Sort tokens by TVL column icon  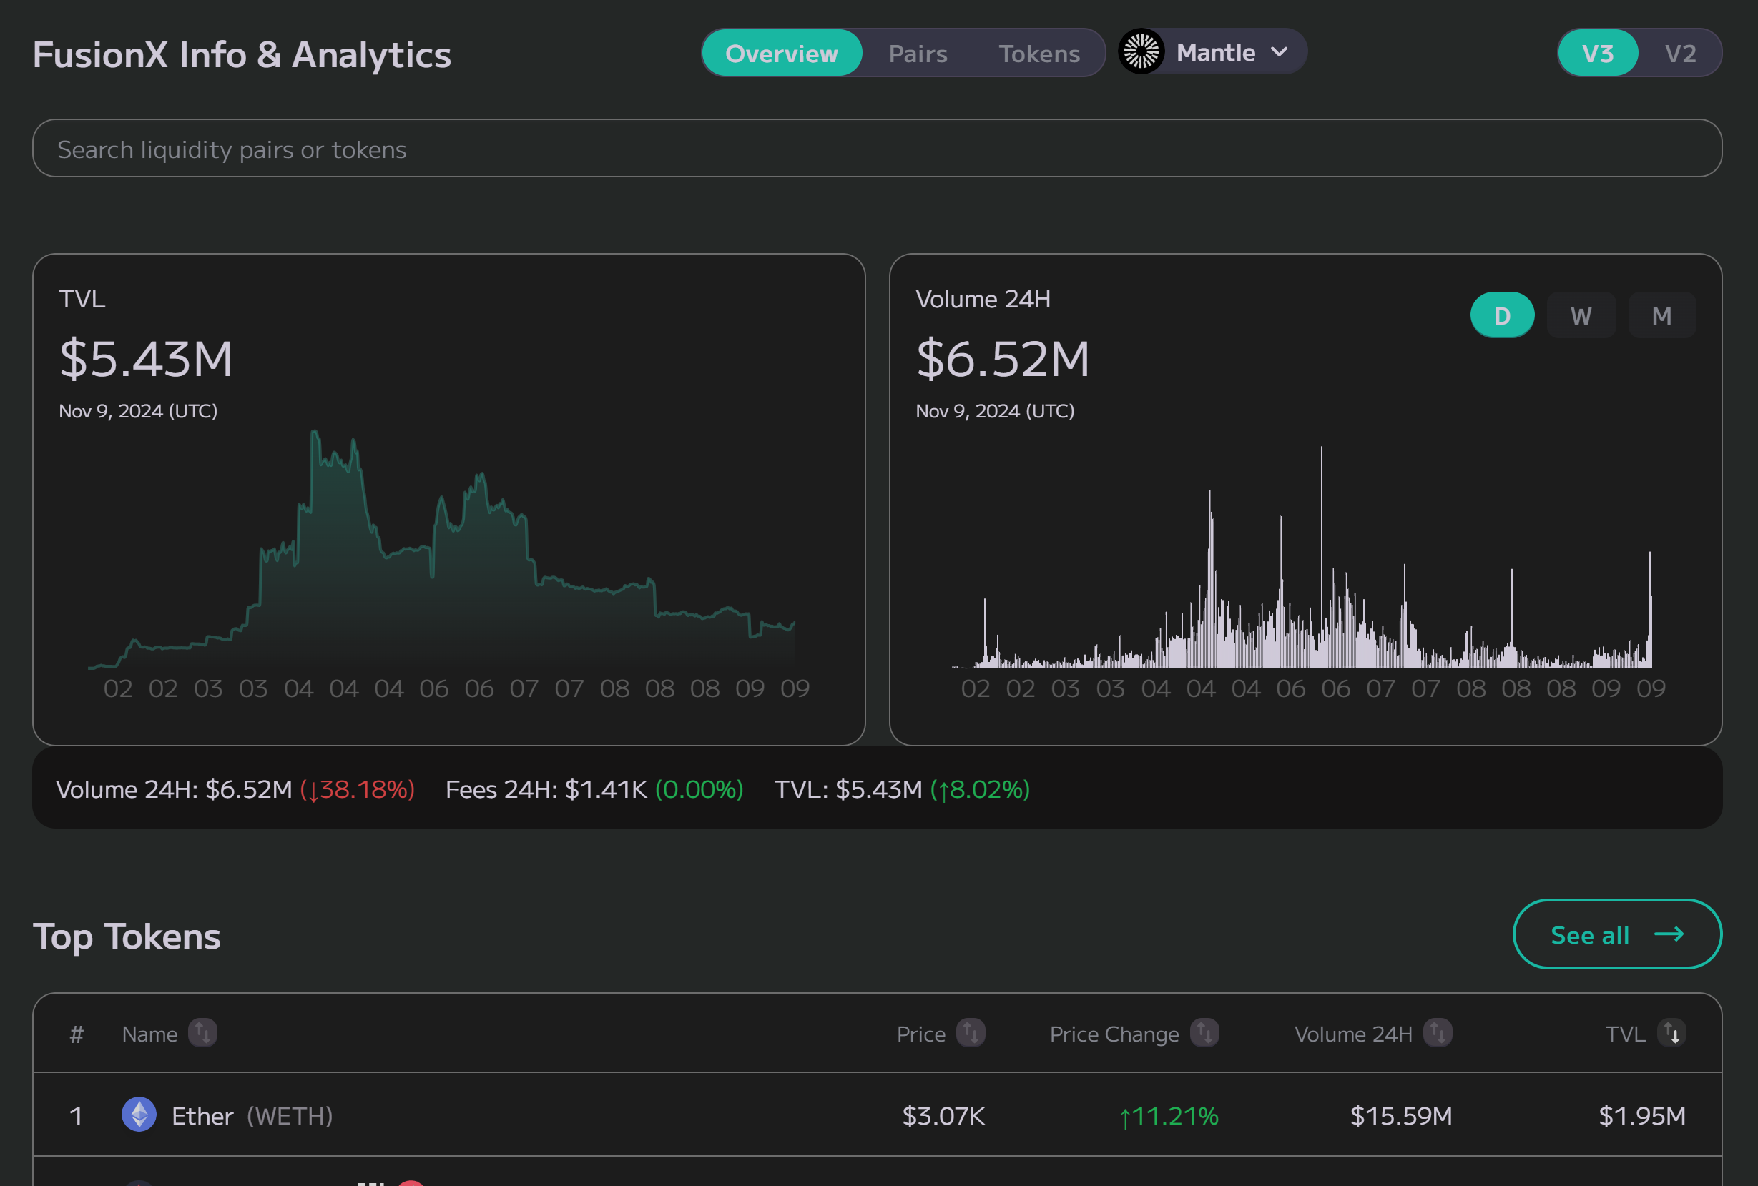pyautogui.click(x=1671, y=1032)
